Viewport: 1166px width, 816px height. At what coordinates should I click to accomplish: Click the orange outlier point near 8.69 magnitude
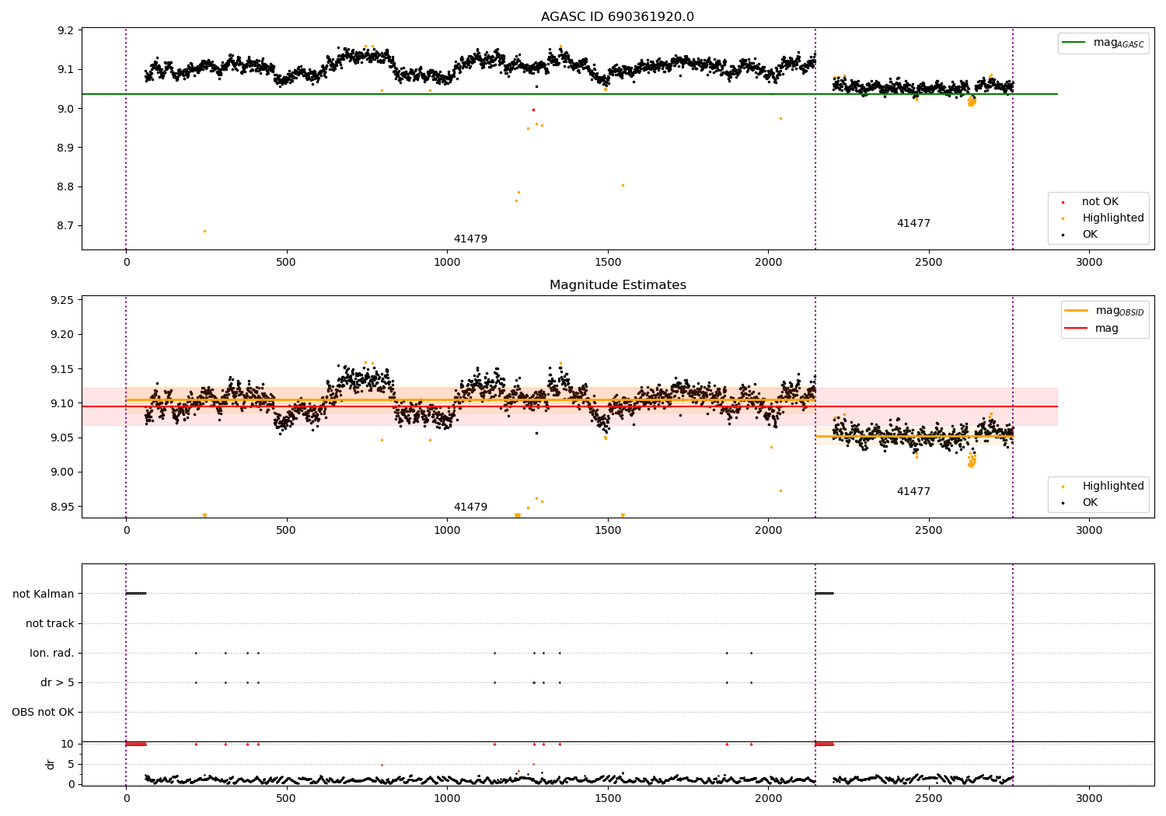click(x=204, y=231)
